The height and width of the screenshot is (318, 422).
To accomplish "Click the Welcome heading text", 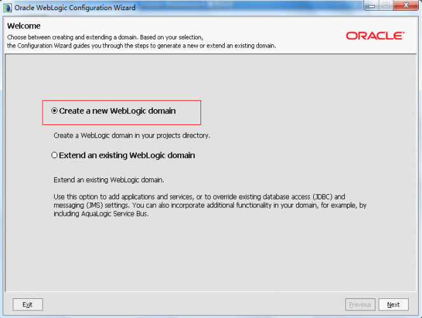I will coord(24,26).
